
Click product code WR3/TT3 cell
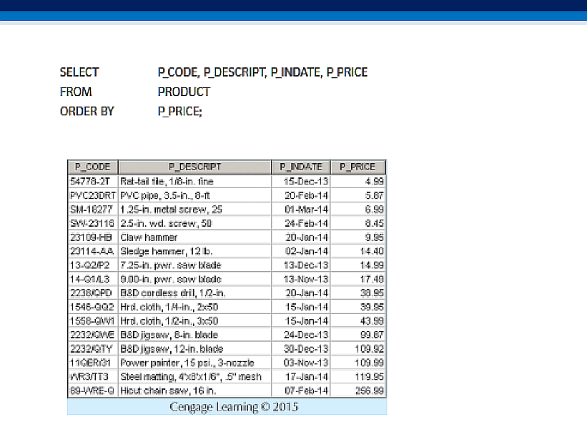coord(89,376)
